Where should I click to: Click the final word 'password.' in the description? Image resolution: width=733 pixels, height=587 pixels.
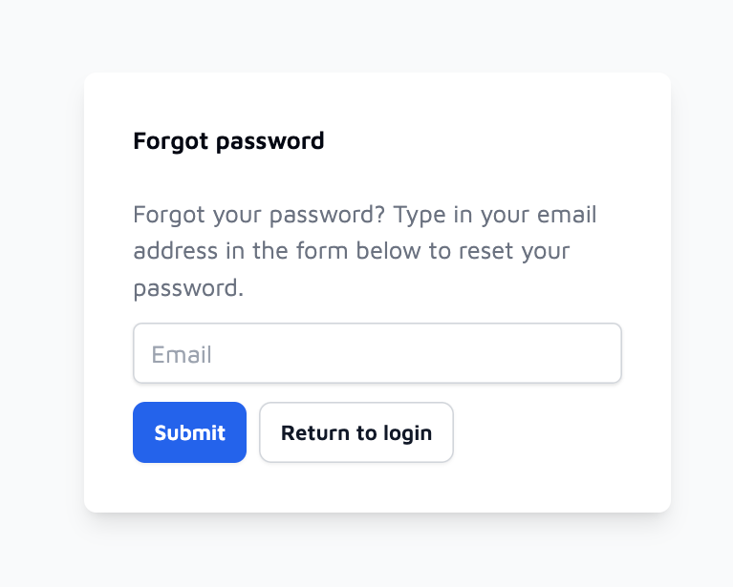click(x=188, y=288)
